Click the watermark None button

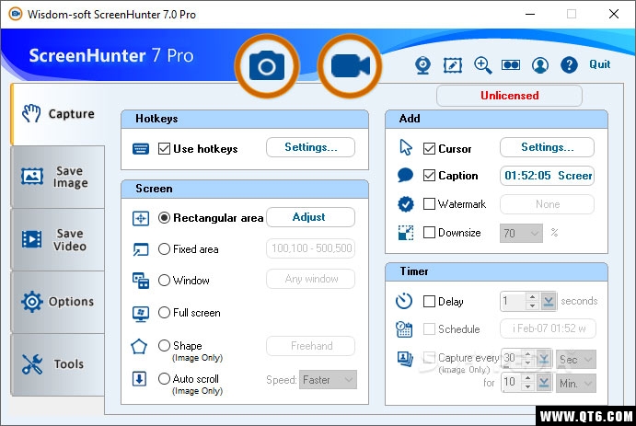pos(547,204)
